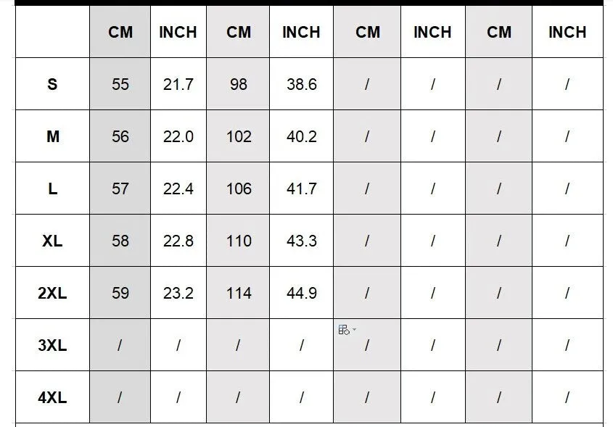Click the cell containing 23.2

coord(178,293)
